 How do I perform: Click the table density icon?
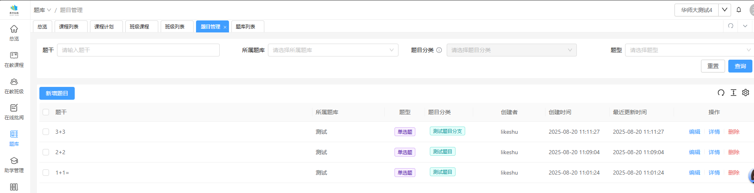(734, 92)
